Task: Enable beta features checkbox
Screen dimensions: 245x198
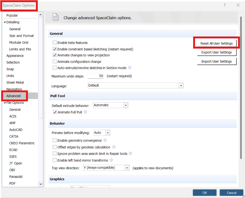Action: coord(55,43)
